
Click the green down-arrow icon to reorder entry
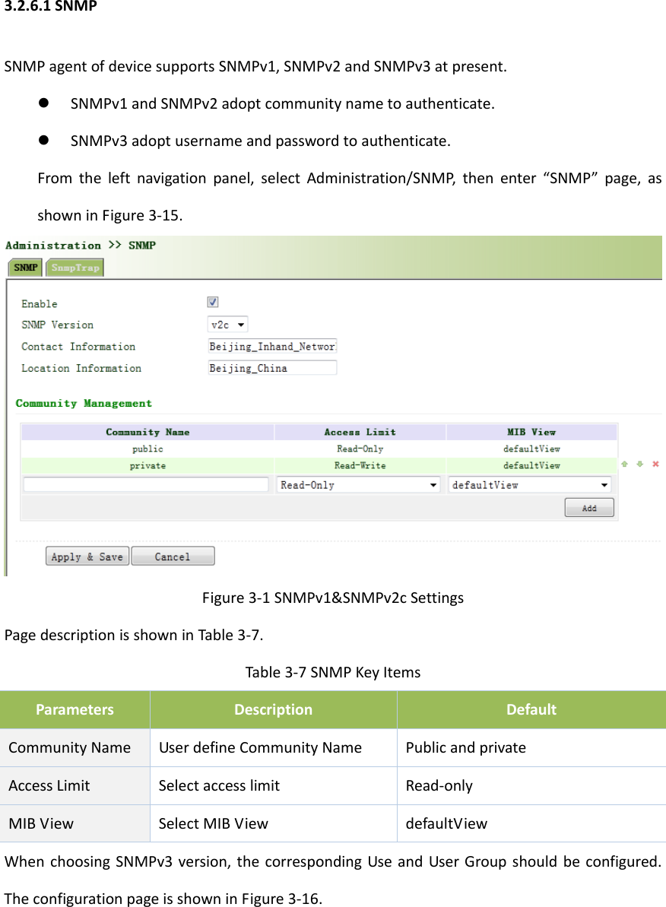tap(640, 464)
